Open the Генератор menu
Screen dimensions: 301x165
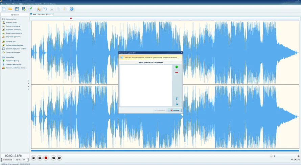(30, 4)
